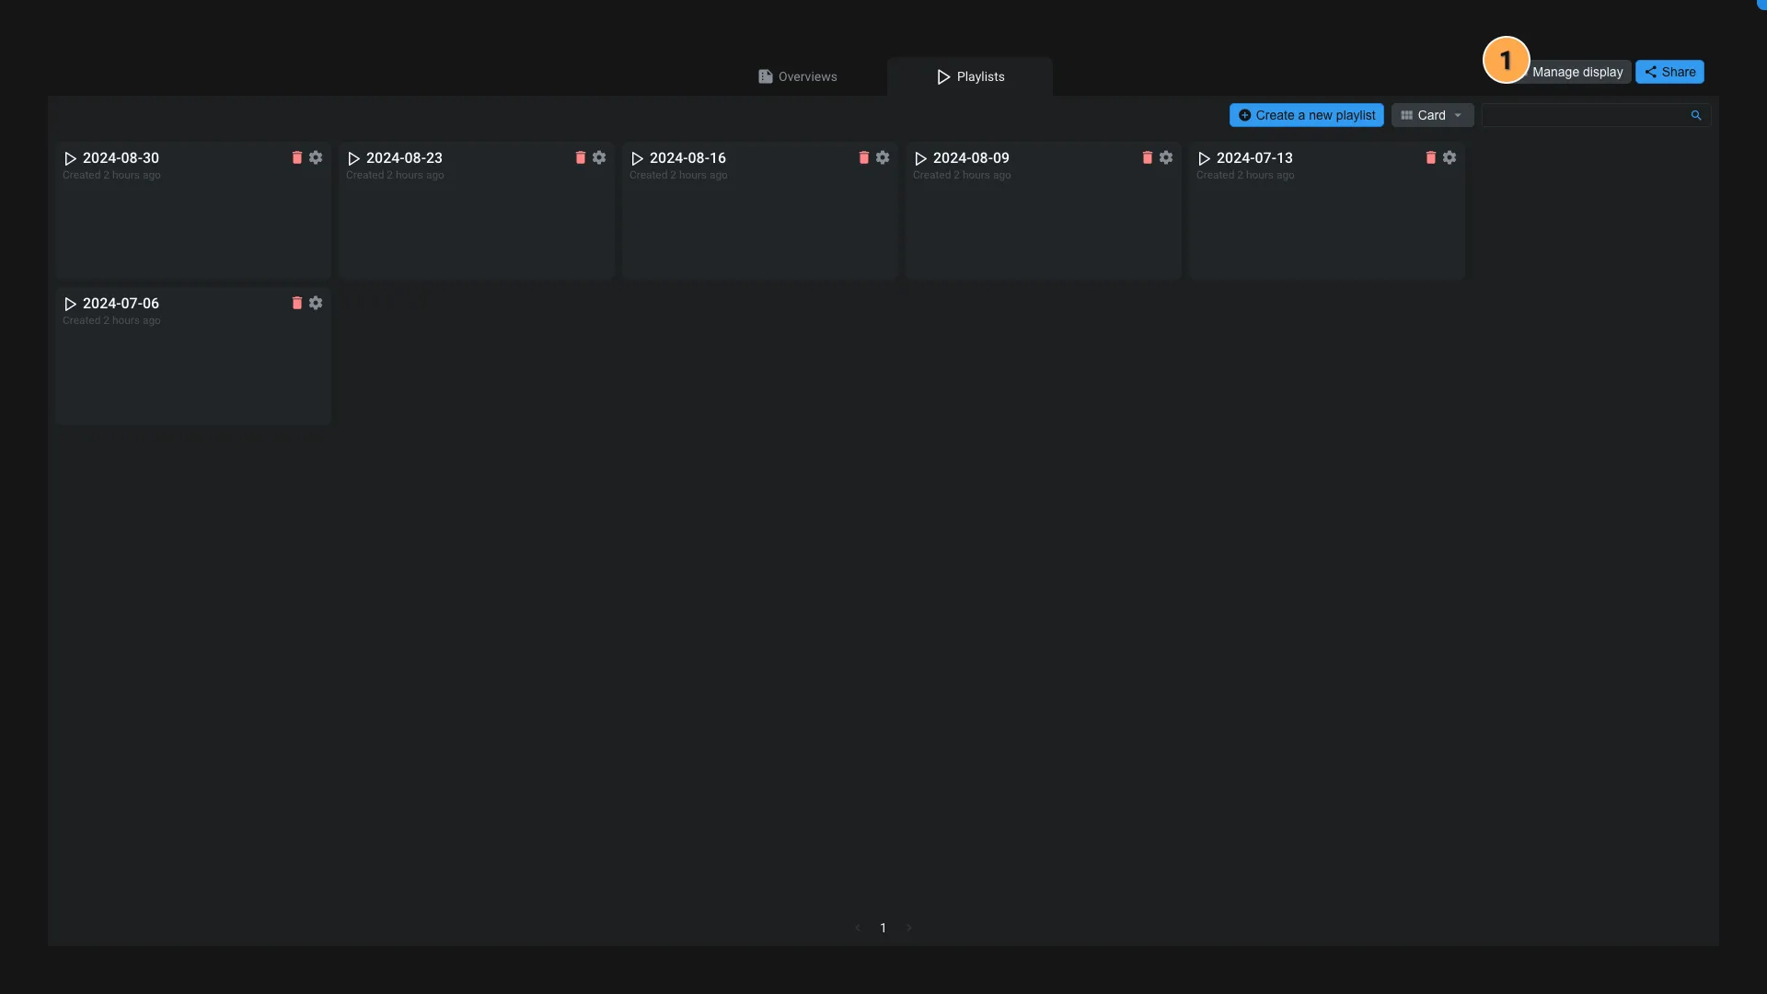This screenshot has width=1767, height=994.
Task: Delete the 2024-08-30 playlist via trash icon
Action: click(x=296, y=157)
